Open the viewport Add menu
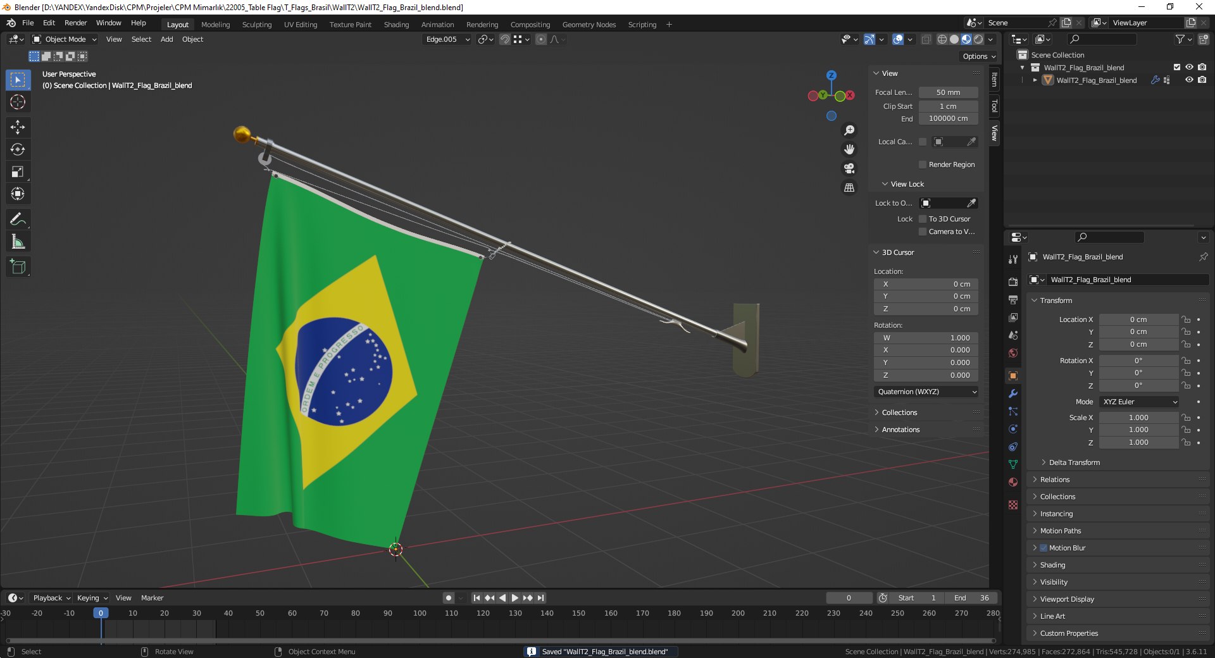The width and height of the screenshot is (1215, 658). [x=166, y=39]
